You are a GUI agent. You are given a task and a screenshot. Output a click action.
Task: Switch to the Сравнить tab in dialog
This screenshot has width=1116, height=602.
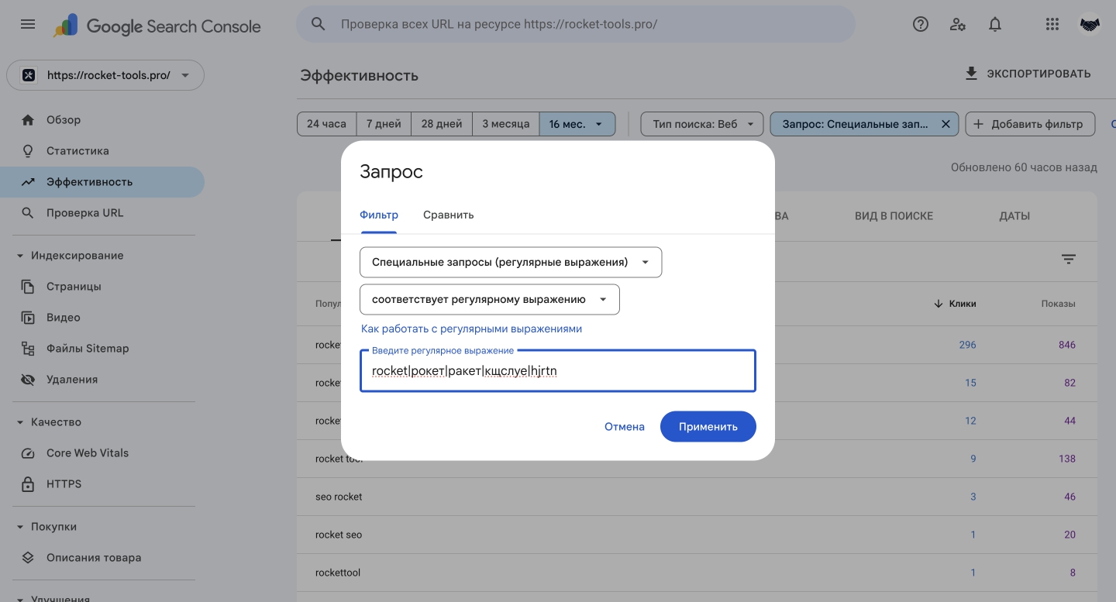pyautogui.click(x=448, y=215)
